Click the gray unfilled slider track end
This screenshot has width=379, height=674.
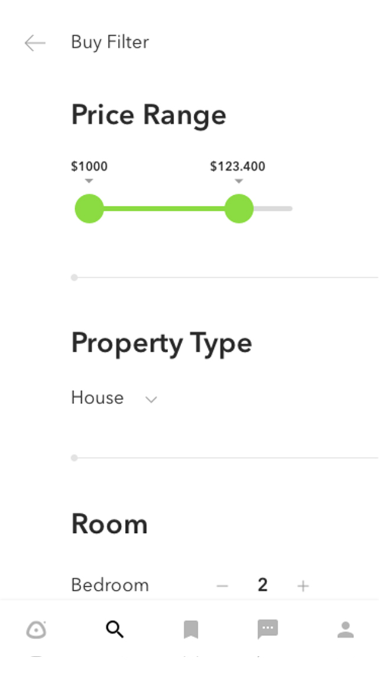(274, 208)
